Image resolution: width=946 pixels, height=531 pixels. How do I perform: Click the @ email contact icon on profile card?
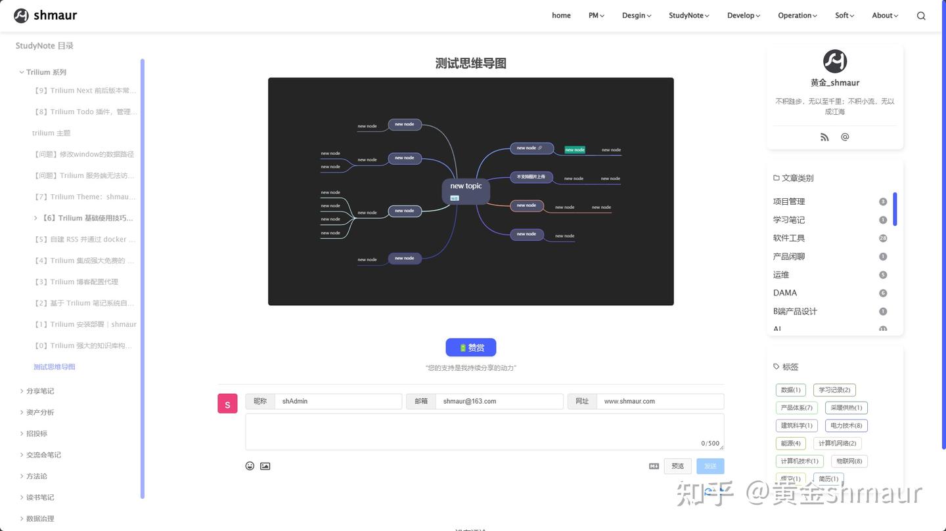(845, 137)
